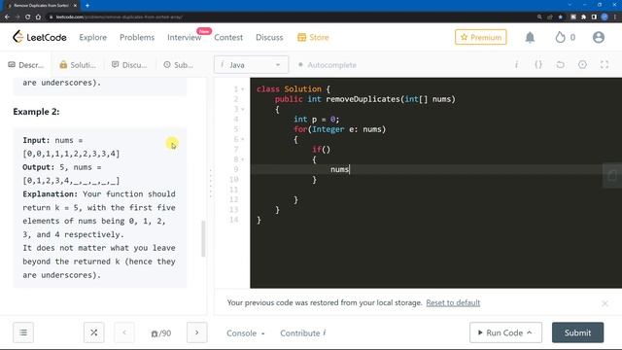Visit the Store link

(x=313, y=37)
